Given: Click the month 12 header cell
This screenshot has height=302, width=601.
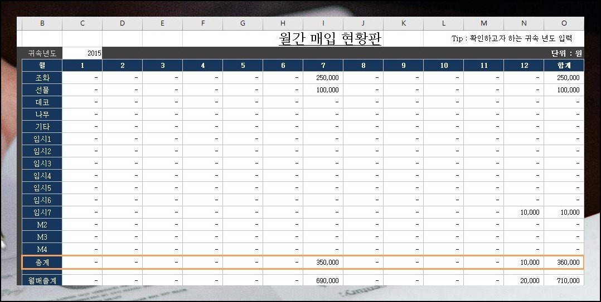Looking at the screenshot, I should pos(524,66).
